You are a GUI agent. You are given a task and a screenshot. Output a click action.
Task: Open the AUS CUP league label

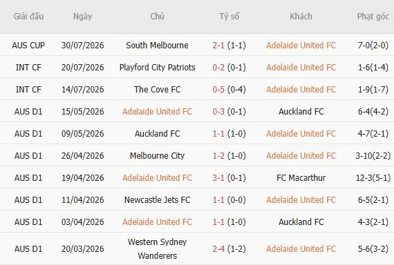pyautogui.click(x=28, y=46)
